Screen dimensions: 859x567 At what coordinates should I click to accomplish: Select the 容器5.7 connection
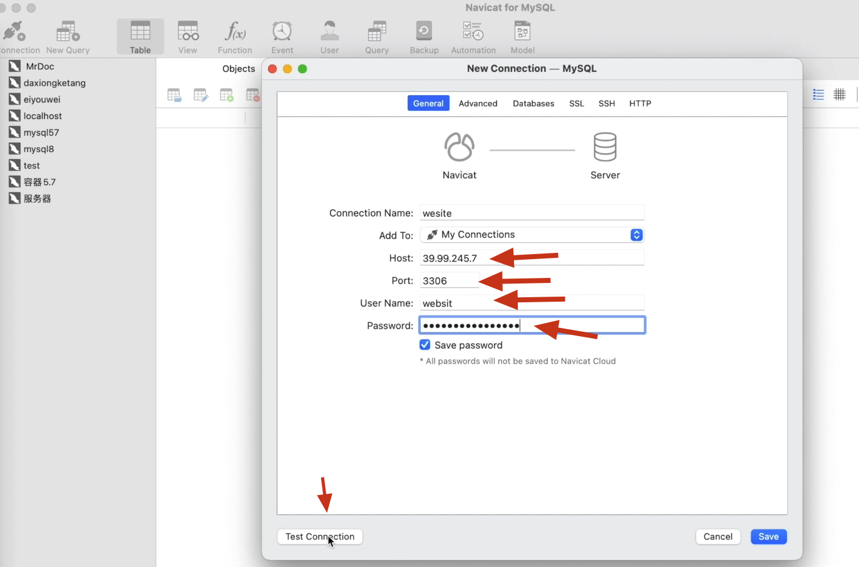(x=33, y=182)
